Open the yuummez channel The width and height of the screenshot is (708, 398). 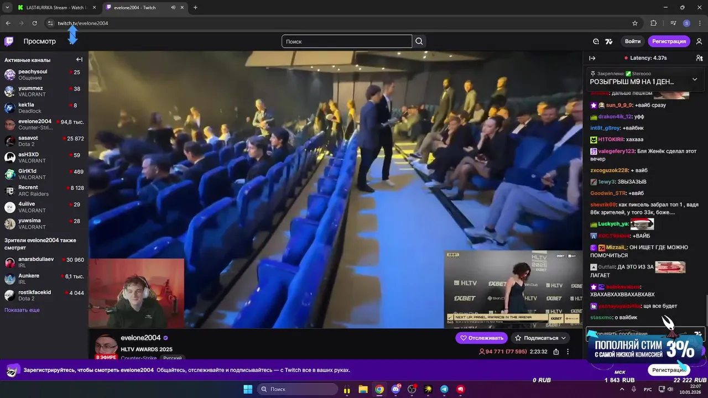click(44, 91)
